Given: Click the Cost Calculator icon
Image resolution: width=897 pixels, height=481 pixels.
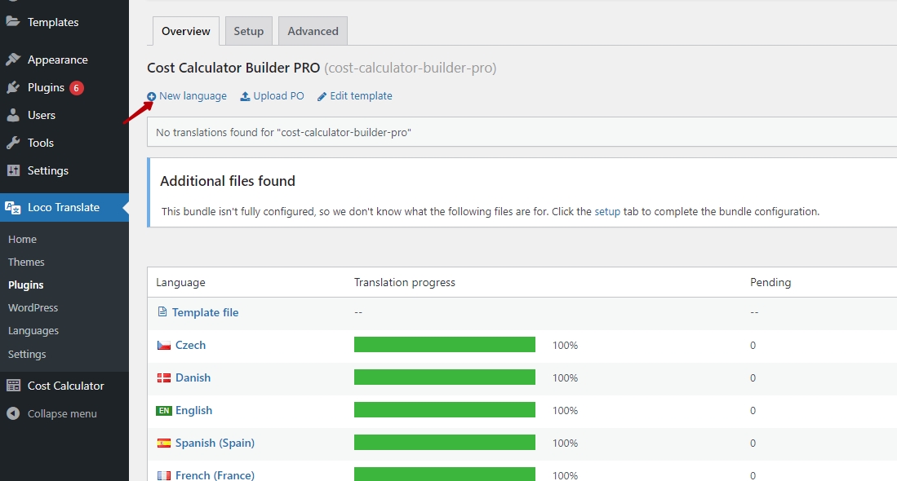Looking at the screenshot, I should click(12, 386).
